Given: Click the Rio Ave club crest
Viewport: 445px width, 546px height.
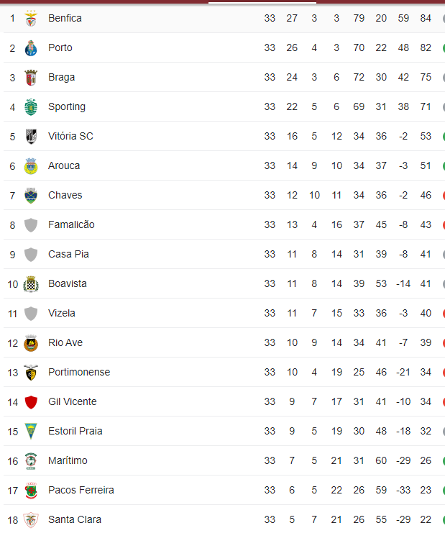Looking at the screenshot, I should pos(31,343).
